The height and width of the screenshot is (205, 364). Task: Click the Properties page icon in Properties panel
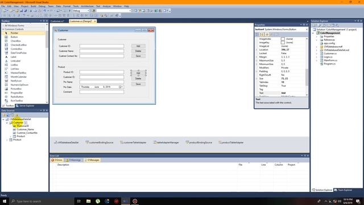pyautogui.click(x=267, y=34)
